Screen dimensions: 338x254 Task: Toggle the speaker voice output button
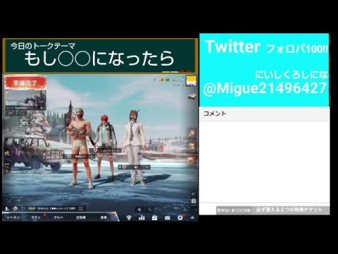pyautogui.click(x=139, y=209)
